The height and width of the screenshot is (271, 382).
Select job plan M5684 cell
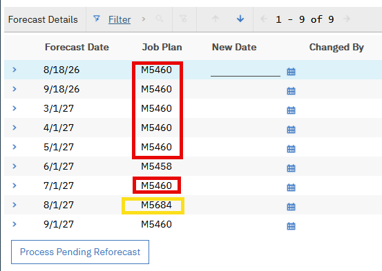(x=156, y=205)
